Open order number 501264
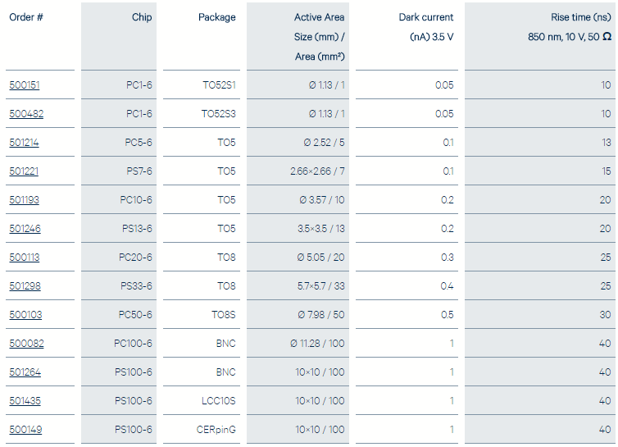 click(25, 372)
